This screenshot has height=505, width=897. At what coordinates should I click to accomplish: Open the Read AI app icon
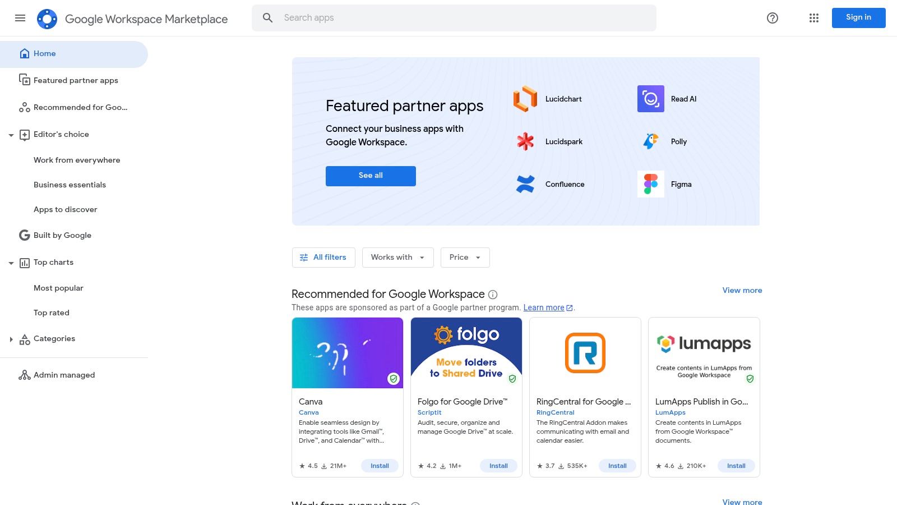pos(650,99)
